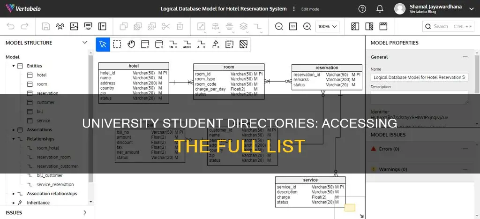Click the hotel entity header in diagram
This screenshot has width=480, height=219.
point(134,66)
